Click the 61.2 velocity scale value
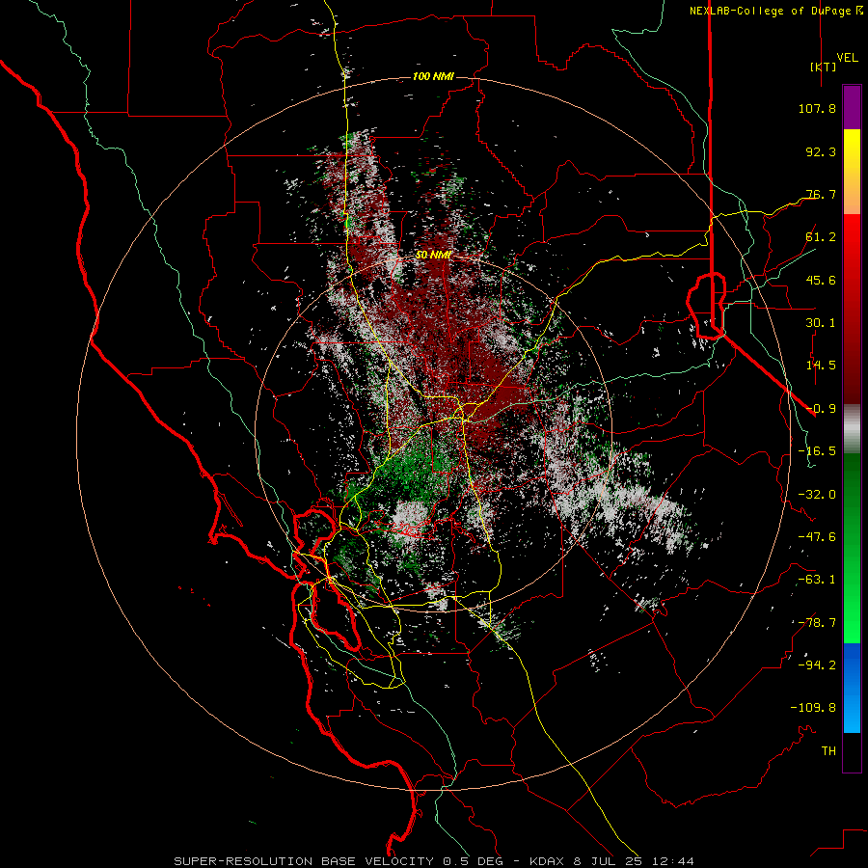 coord(821,237)
